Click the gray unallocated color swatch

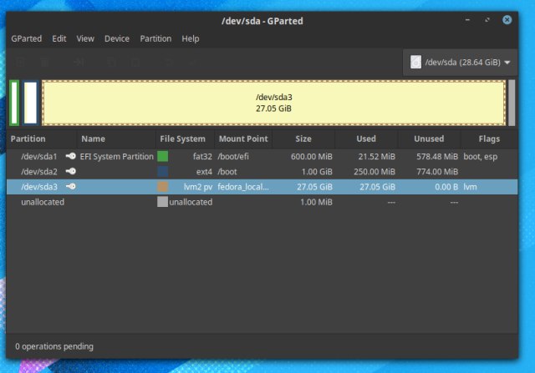(x=162, y=202)
